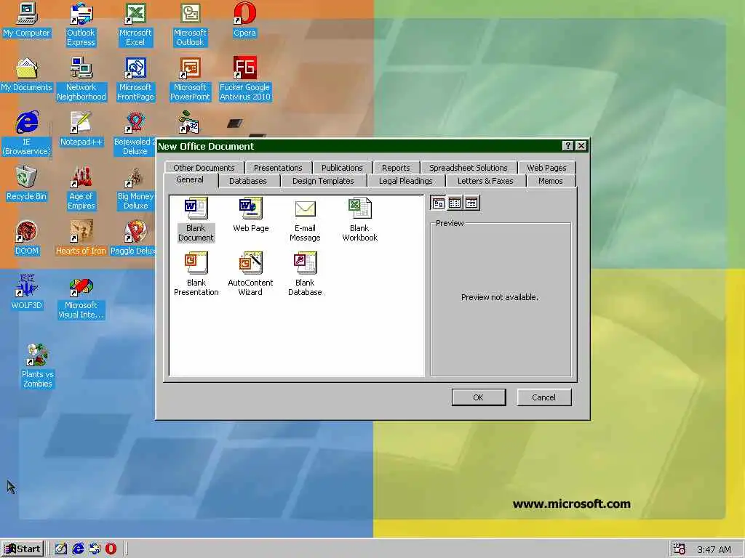Switch dialog to Large Icons view
The height and width of the screenshot is (558, 745).
pos(438,203)
